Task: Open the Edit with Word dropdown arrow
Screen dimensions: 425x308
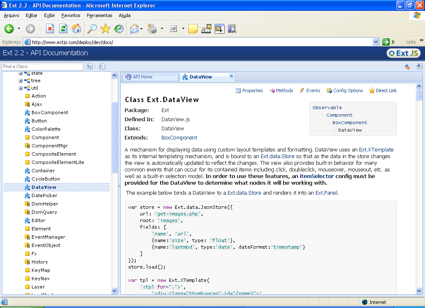Action: coord(183,29)
